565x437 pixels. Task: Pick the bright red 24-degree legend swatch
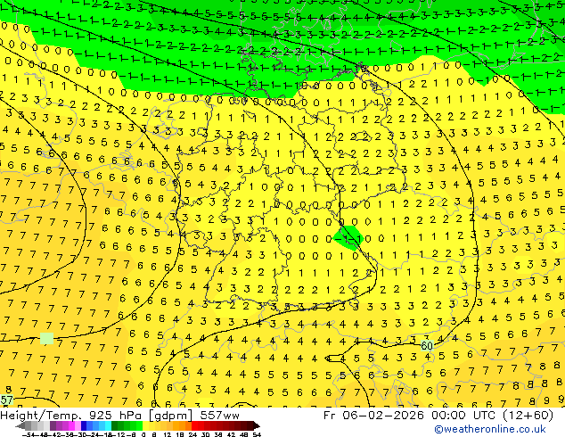pos(194,425)
